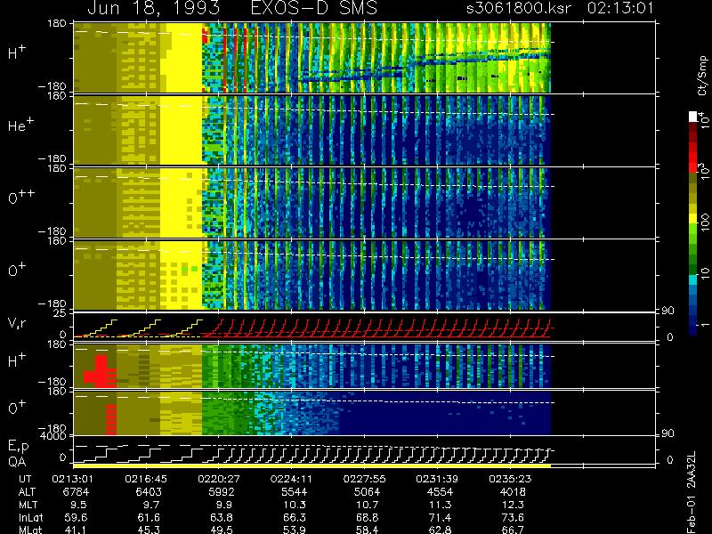Click the 'ALT' row header
The width and height of the screenshot is (712, 534).
28,492
